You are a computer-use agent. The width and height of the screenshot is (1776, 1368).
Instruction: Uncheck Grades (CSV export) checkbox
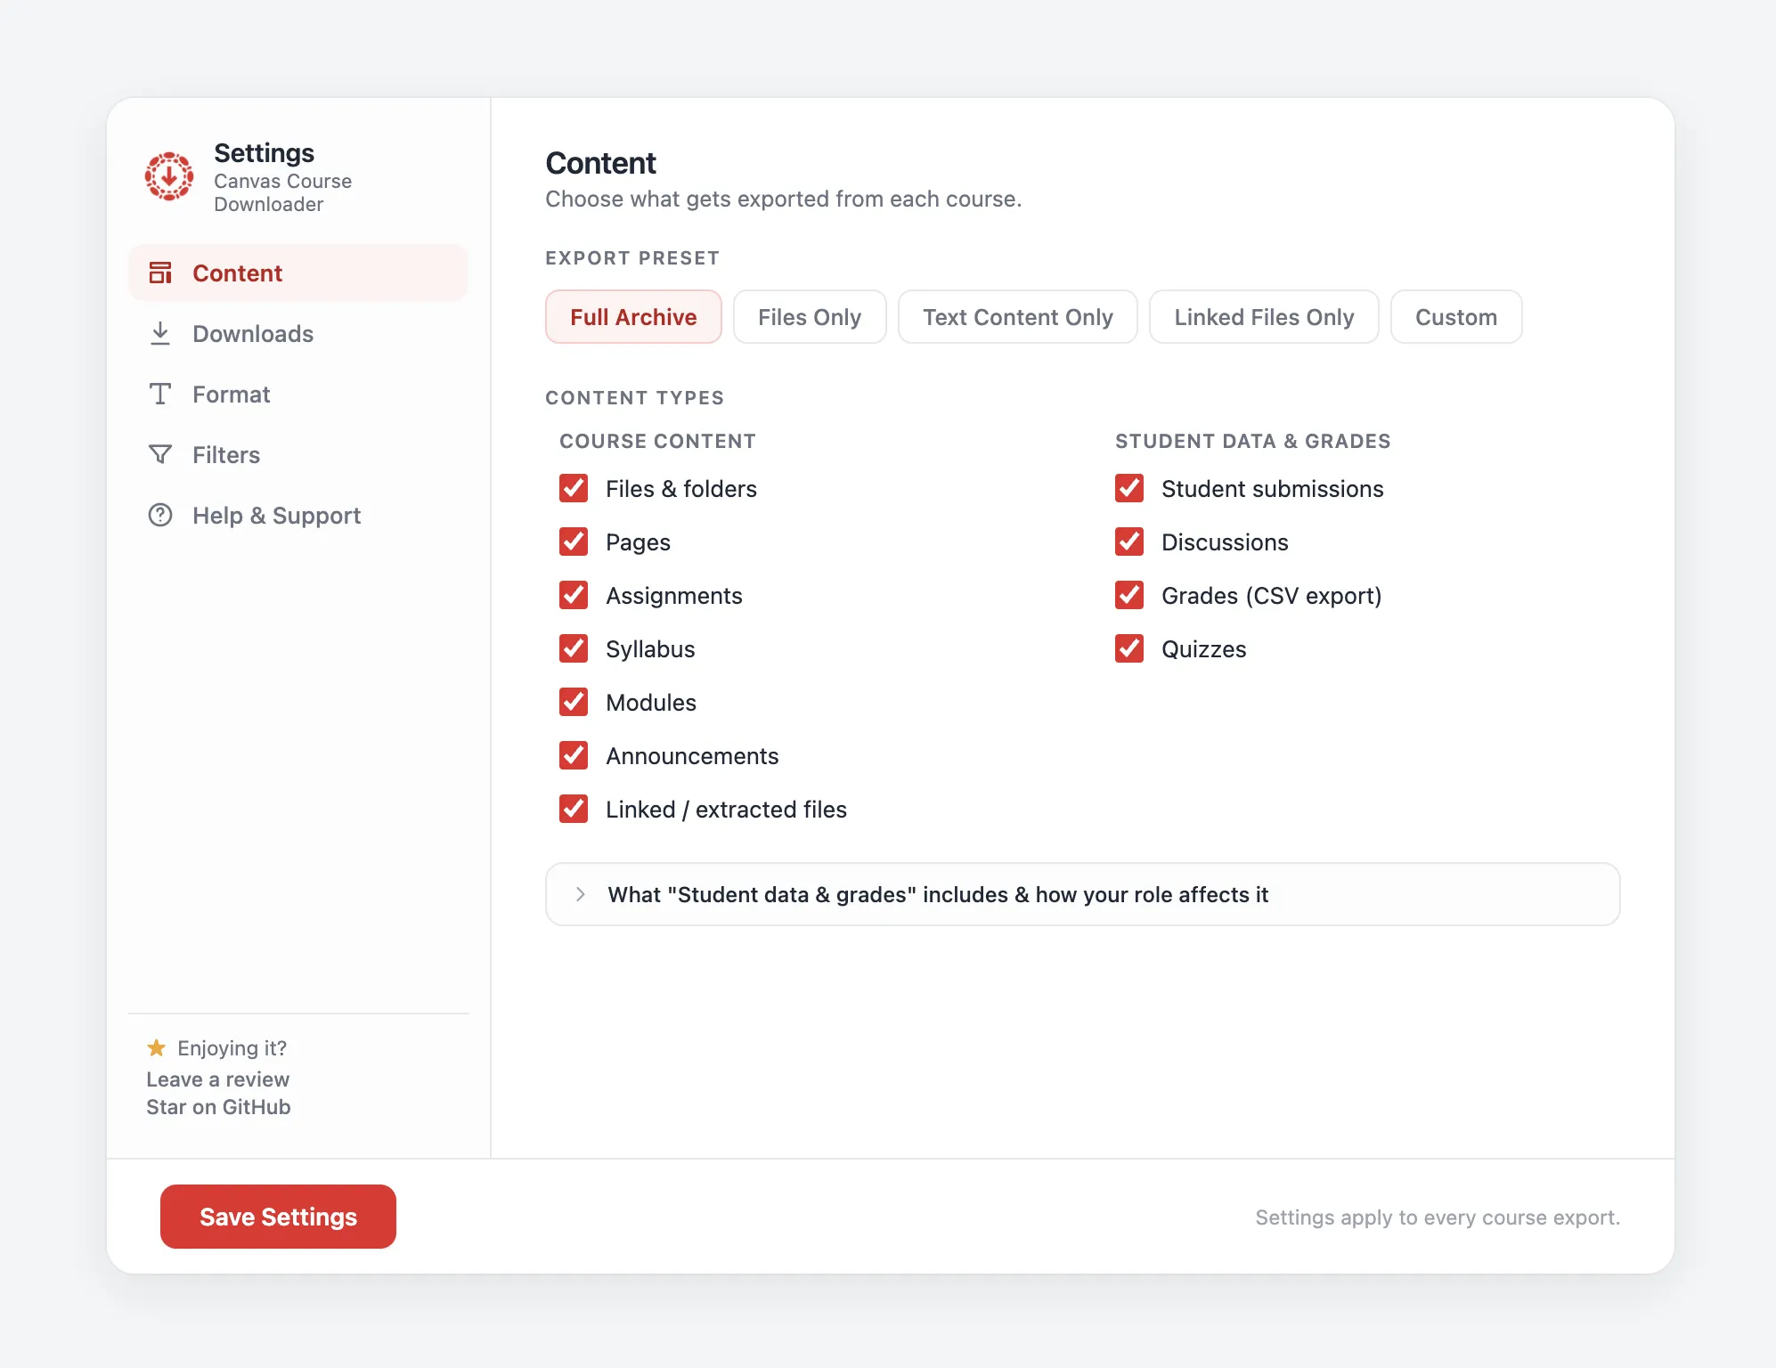coord(1129,595)
